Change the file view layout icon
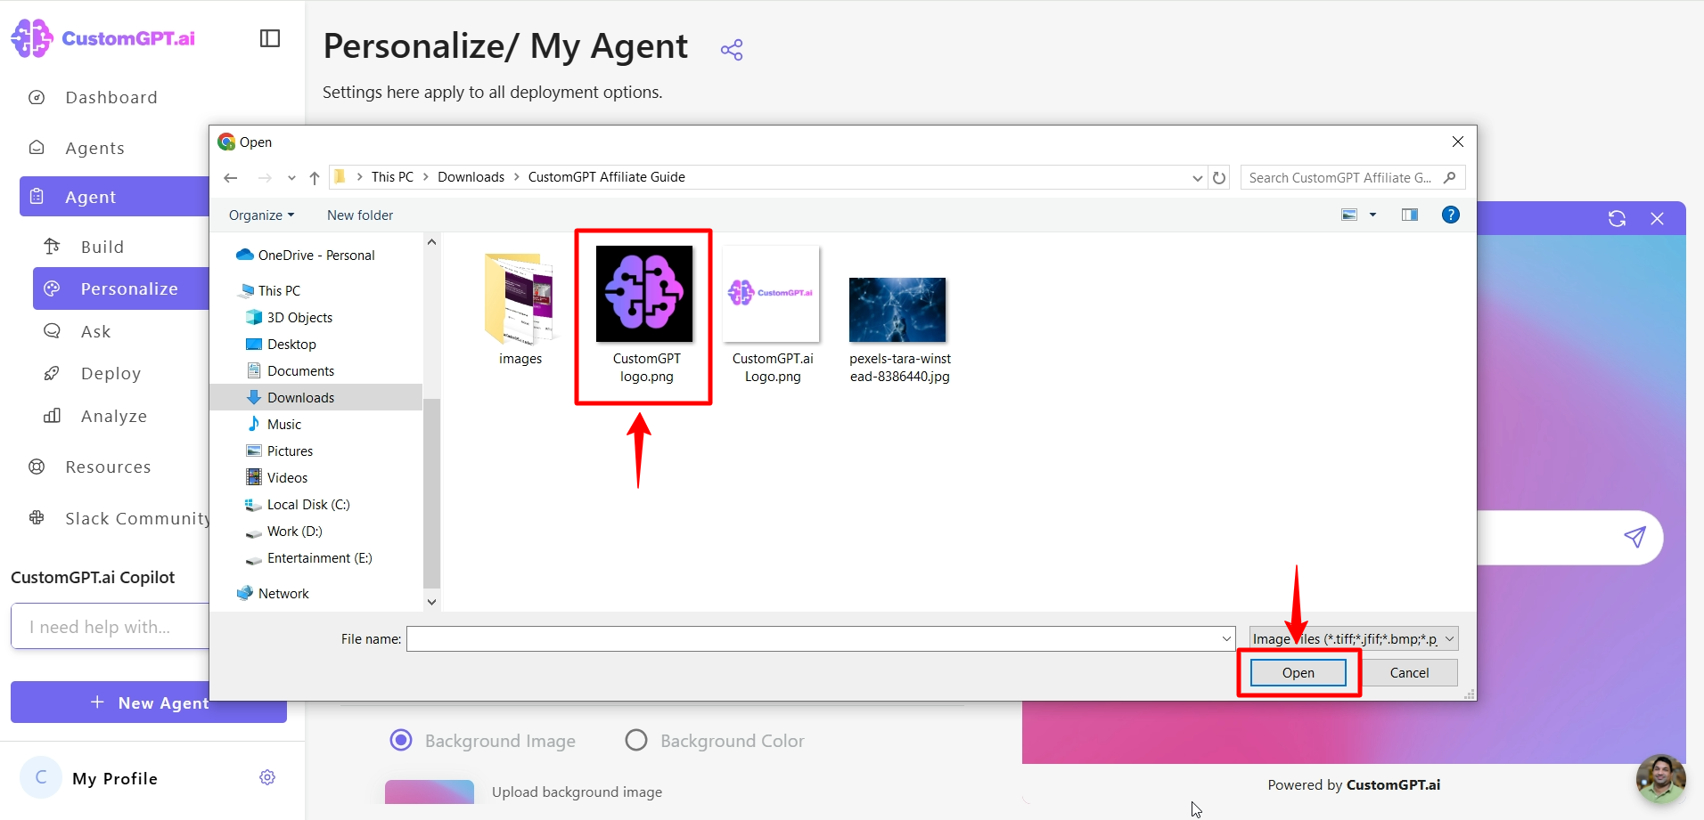Viewport: 1704px width, 820px height. [x=1349, y=215]
